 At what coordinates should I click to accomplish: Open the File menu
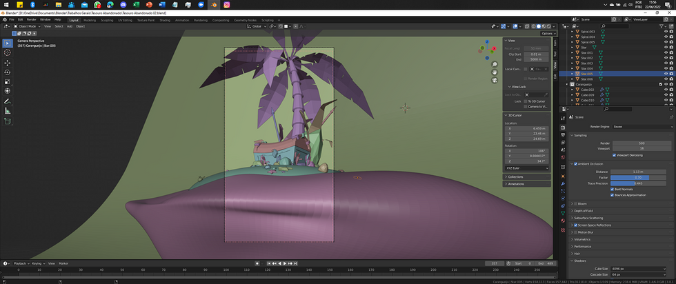coord(12,20)
